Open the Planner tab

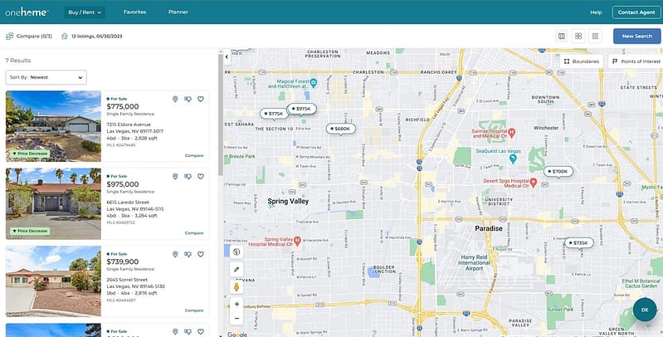click(178, 12)
